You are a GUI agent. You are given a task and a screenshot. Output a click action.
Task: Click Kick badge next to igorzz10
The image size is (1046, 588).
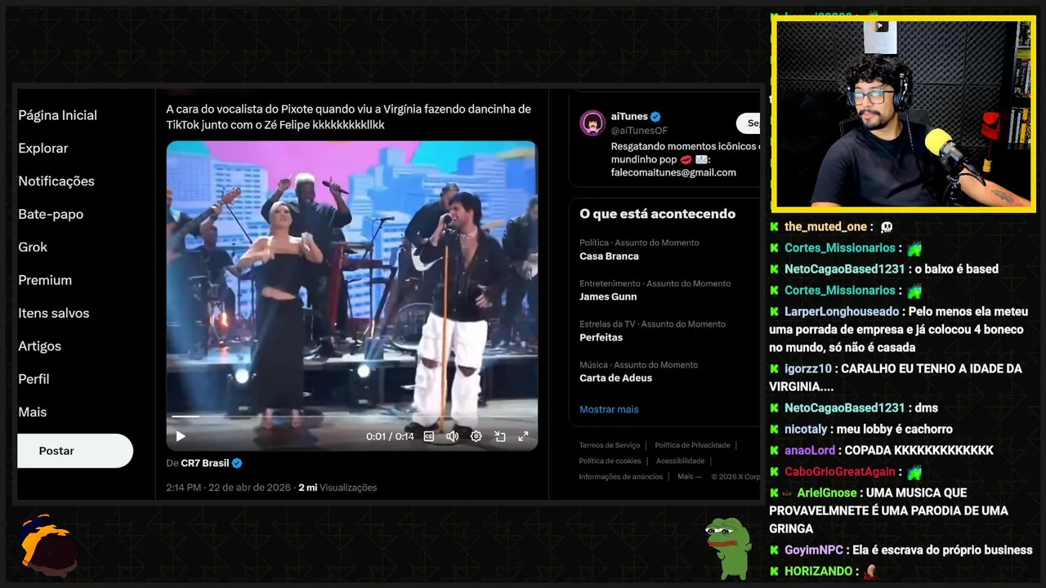[774, 369]
